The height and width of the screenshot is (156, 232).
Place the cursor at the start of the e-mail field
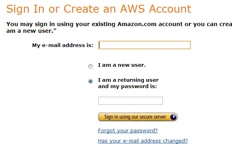pos(100,45)
